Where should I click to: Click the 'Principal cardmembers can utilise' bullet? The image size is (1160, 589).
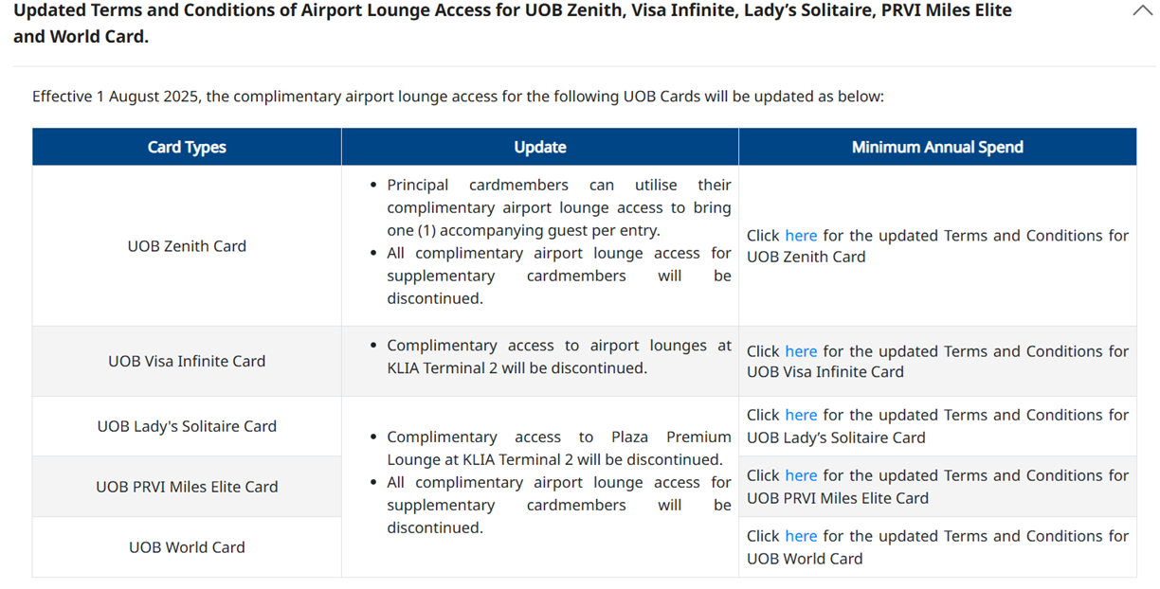point(558,207)
